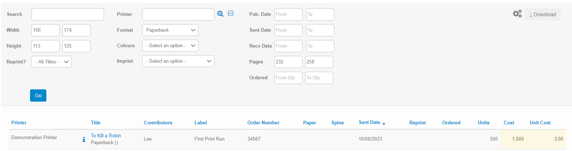The width and height of the screenshot is (572, 151).
Task: Click the Pages minimum field showing 232
Action: 288,62
